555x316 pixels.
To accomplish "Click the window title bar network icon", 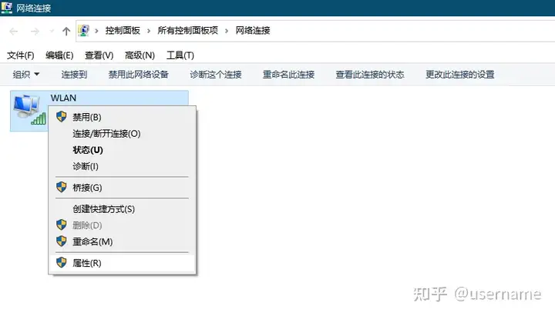I will [x=6, y=8].
